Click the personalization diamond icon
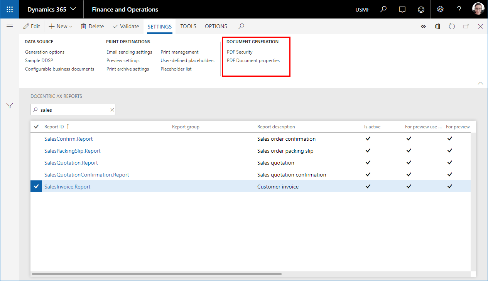The height and width of the screenshot is (281, 488). coord(423,26)
